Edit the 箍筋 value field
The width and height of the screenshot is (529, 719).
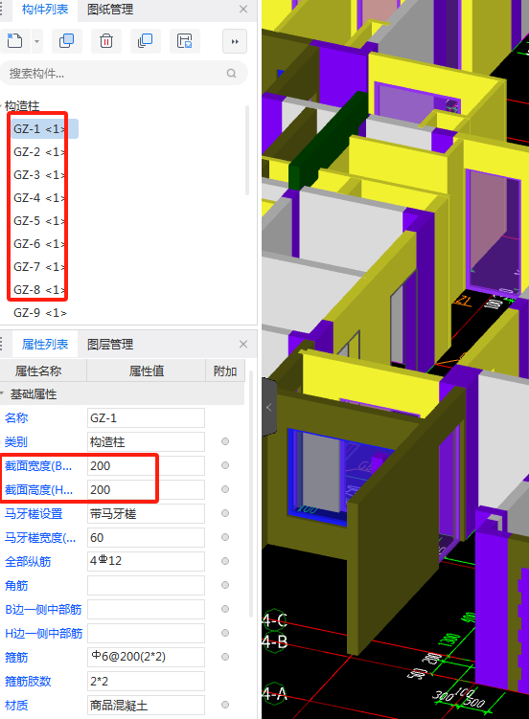(146, 657)
